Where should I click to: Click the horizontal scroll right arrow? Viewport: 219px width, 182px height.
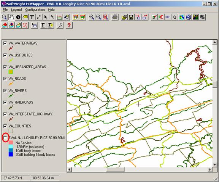(x=210, y=169)
